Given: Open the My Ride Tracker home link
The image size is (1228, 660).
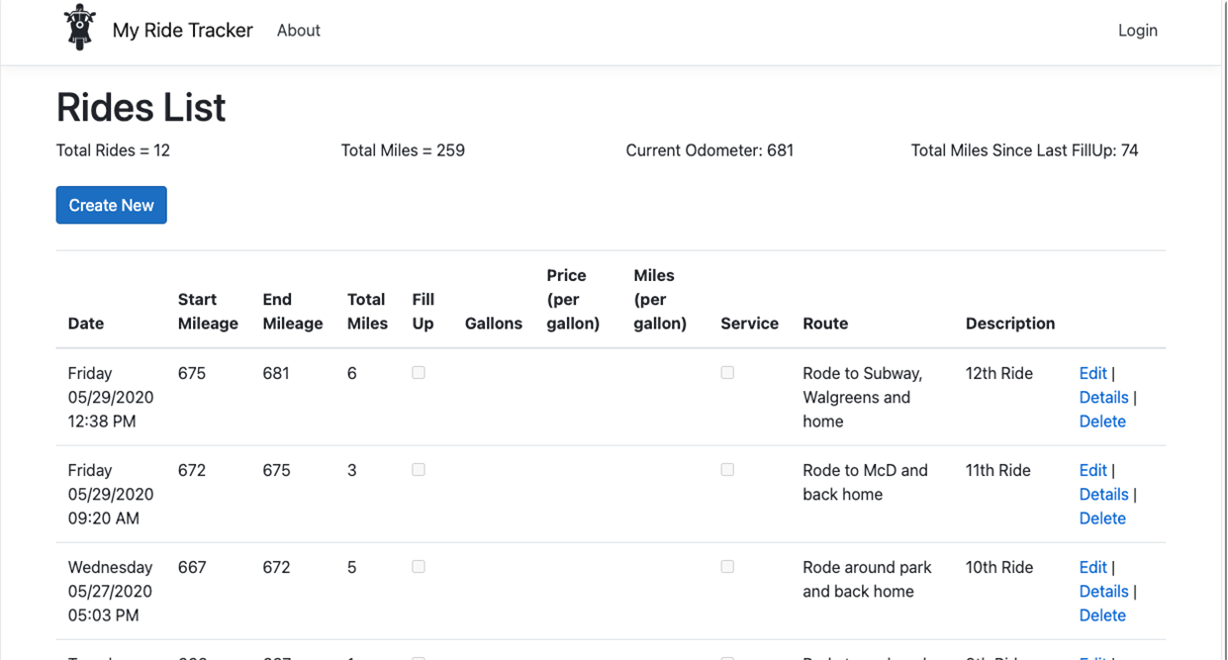Looking at the screenshot, I should [182, 31].
